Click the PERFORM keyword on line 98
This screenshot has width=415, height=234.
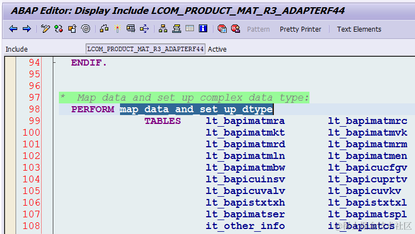[93, 109]
